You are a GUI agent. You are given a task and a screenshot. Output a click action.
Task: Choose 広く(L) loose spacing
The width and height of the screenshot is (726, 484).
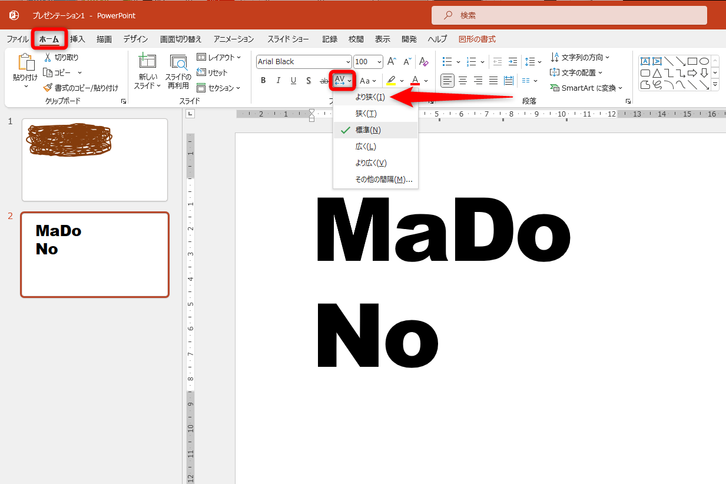point(376,147)
